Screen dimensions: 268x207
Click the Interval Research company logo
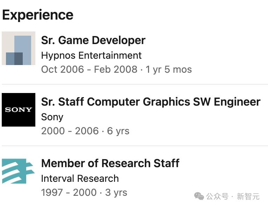click(19, 171)
